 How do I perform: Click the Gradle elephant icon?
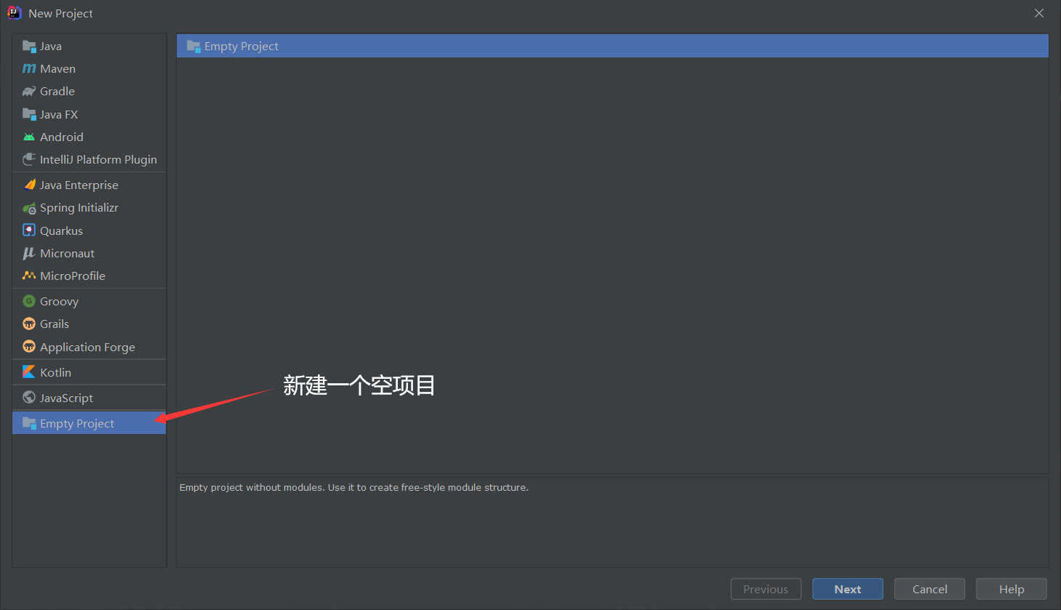pos(29,92)
